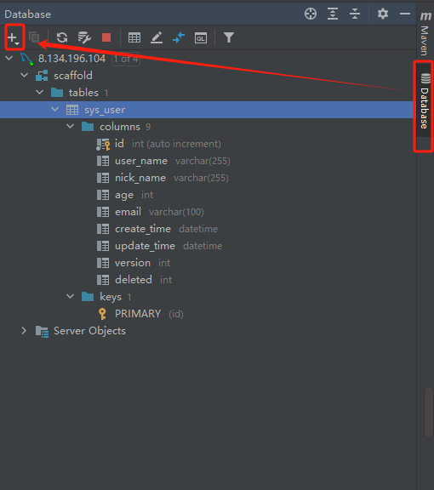The image size is (434, 490).
Task: Click the blue jump to source arrows icon
Action: [x=179, y=37]
